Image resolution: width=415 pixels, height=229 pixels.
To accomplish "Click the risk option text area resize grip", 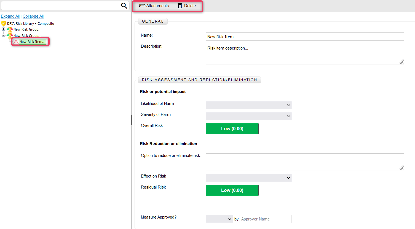I will coord(401,167).
